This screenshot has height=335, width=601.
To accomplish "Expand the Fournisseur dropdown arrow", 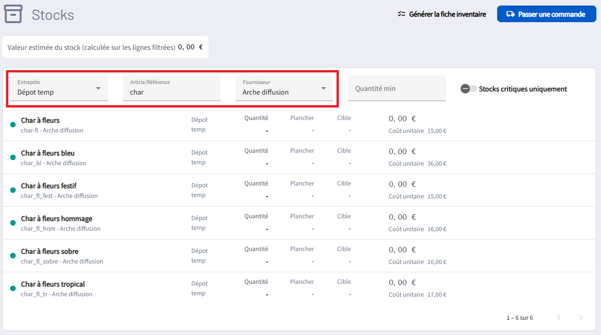I will [x=323, y=88].
